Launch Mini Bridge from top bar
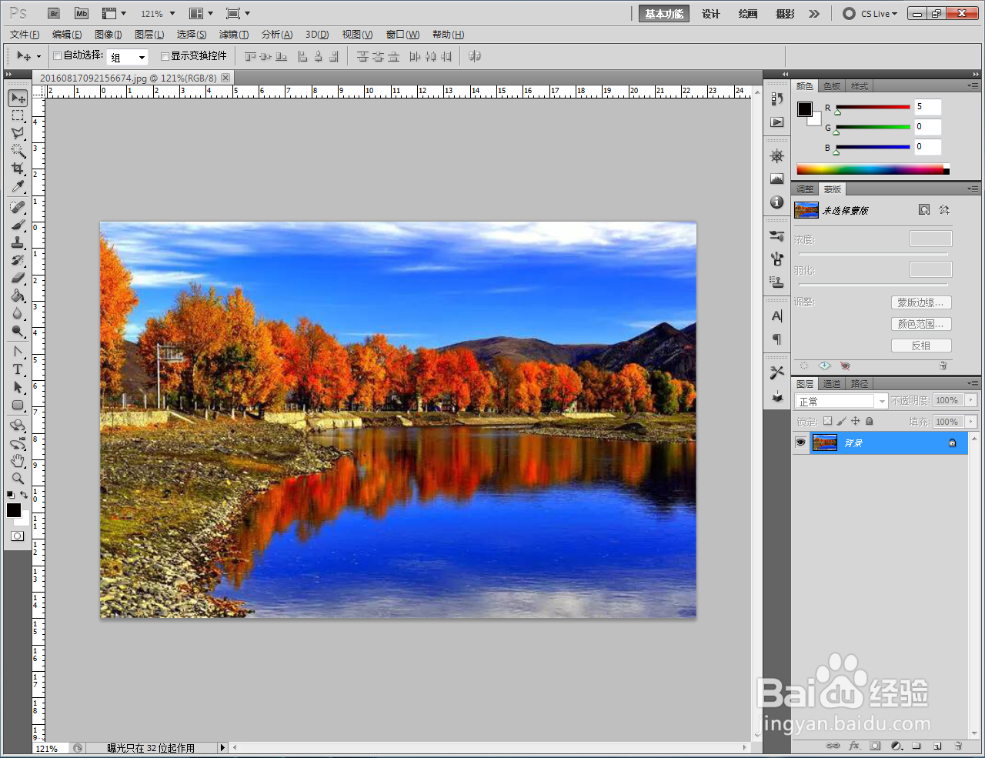The width and height of the screenshot is (985, 758). [82, 14]
